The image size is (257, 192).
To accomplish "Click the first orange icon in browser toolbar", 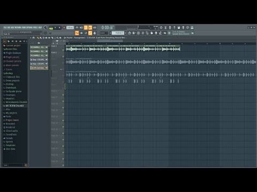I will [x=5, y=41].
